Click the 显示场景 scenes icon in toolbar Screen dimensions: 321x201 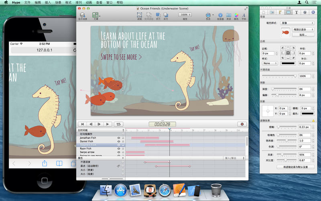pos(82,15)
